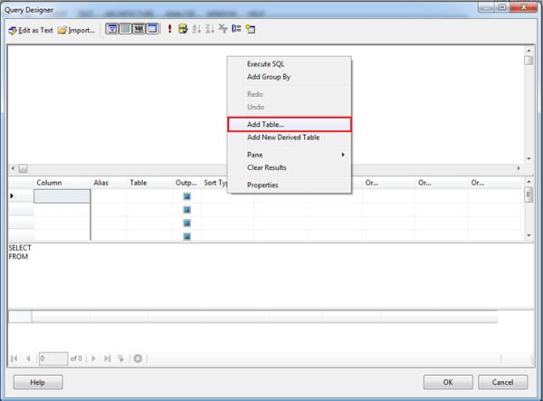Go to next results record
The width and height of the screenshot is (543, 401).
tap(93, 358)
